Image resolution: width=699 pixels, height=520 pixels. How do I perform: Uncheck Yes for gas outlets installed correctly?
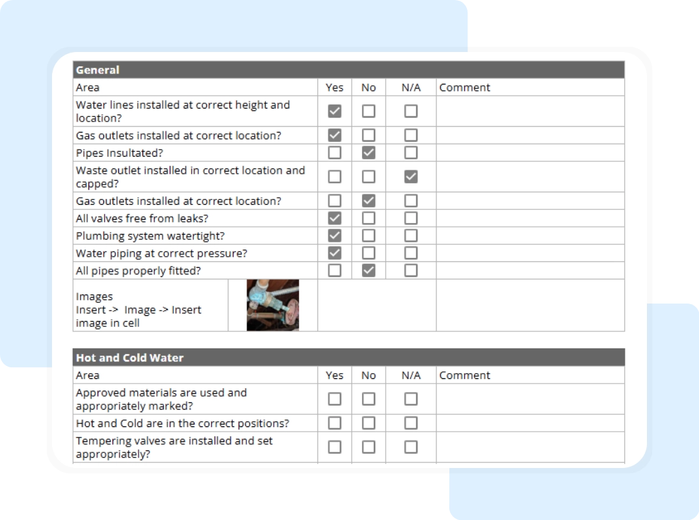[334, 135]
